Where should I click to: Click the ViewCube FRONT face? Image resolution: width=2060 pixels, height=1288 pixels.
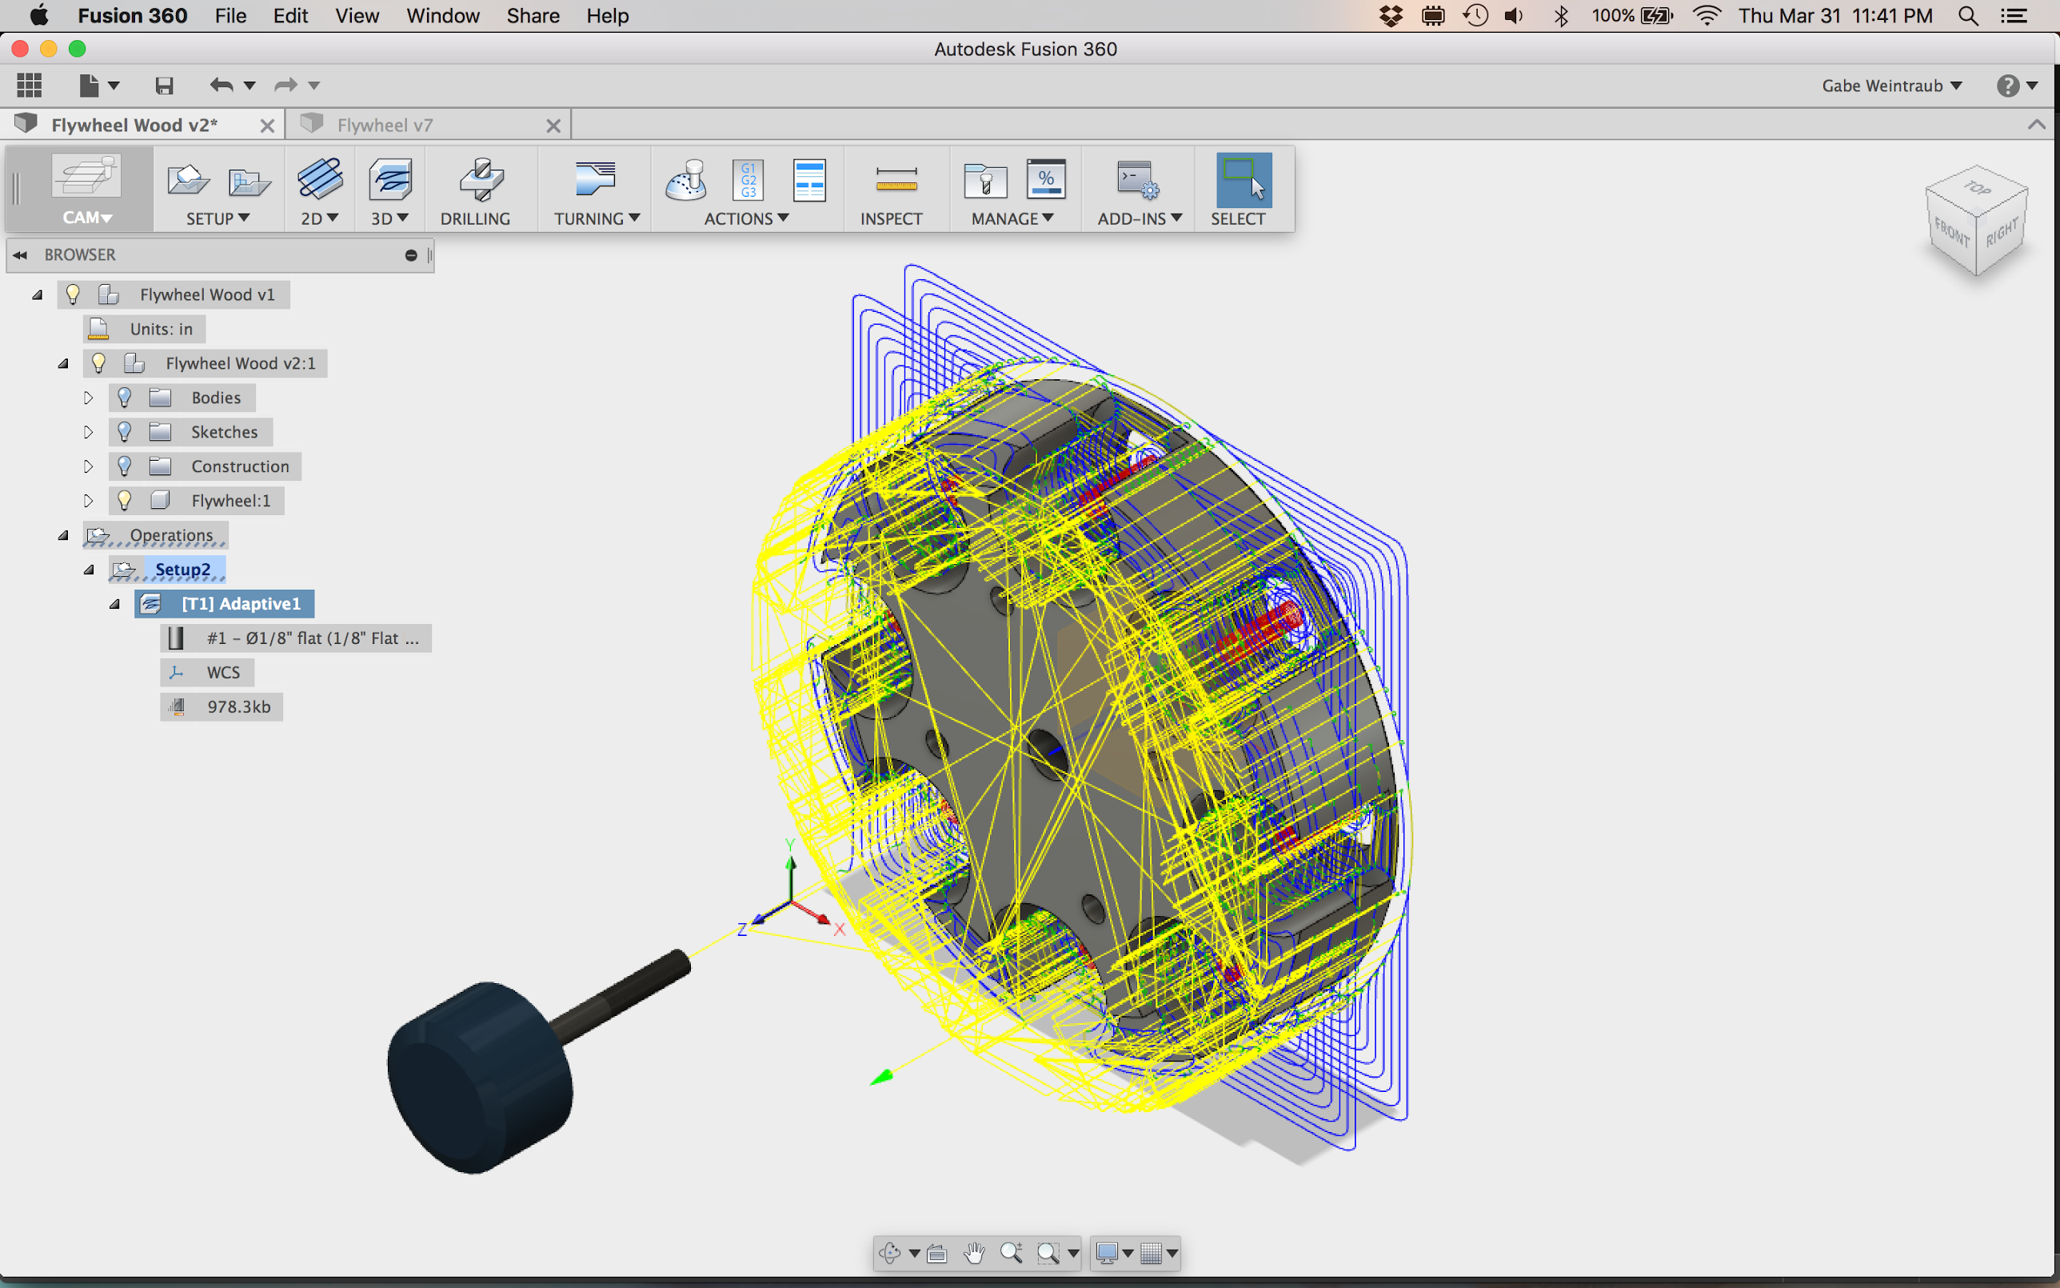pyautogui.click(x=1950, y=232)
